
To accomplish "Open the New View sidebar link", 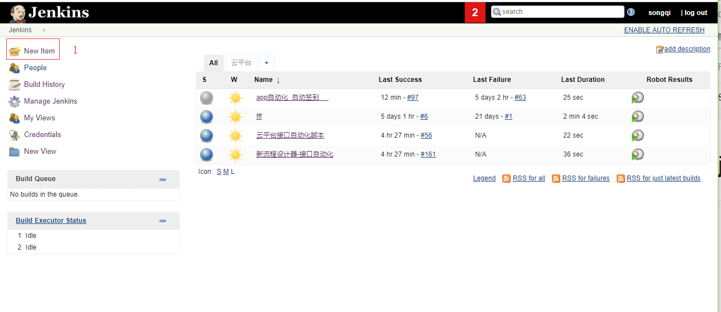I will pos(40,151).
